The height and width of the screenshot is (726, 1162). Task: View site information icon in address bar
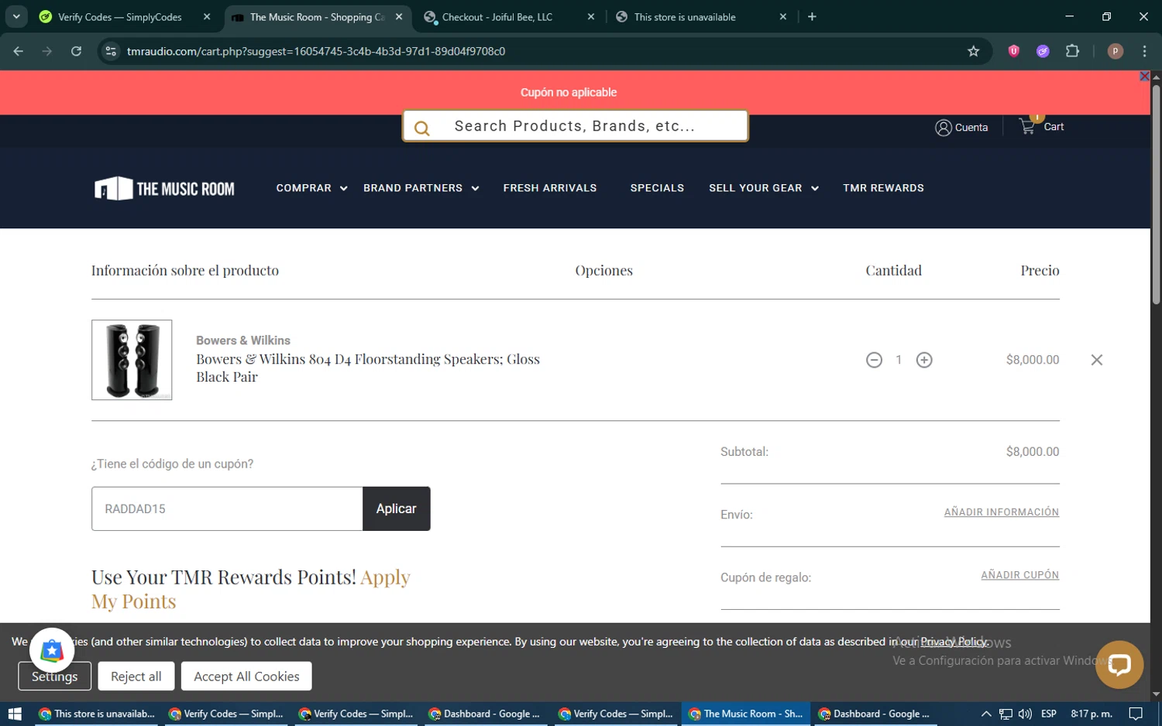click(x=111, y=51)
